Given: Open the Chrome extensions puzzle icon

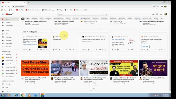Looking at the screenshot, I should [x=162, y=7].
